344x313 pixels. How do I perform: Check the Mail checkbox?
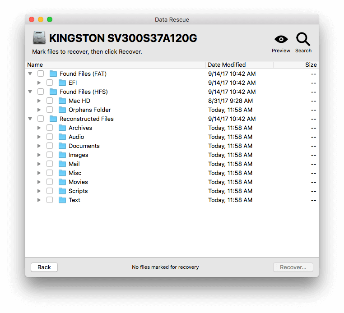50,164
